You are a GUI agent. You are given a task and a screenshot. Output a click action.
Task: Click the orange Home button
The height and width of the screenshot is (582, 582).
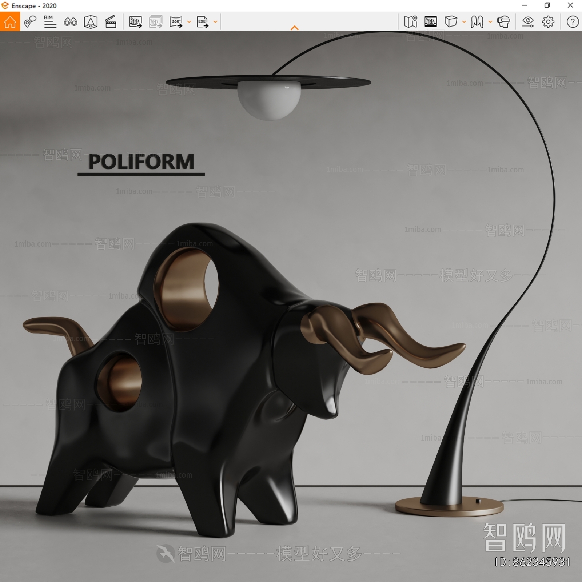(10, 21)
